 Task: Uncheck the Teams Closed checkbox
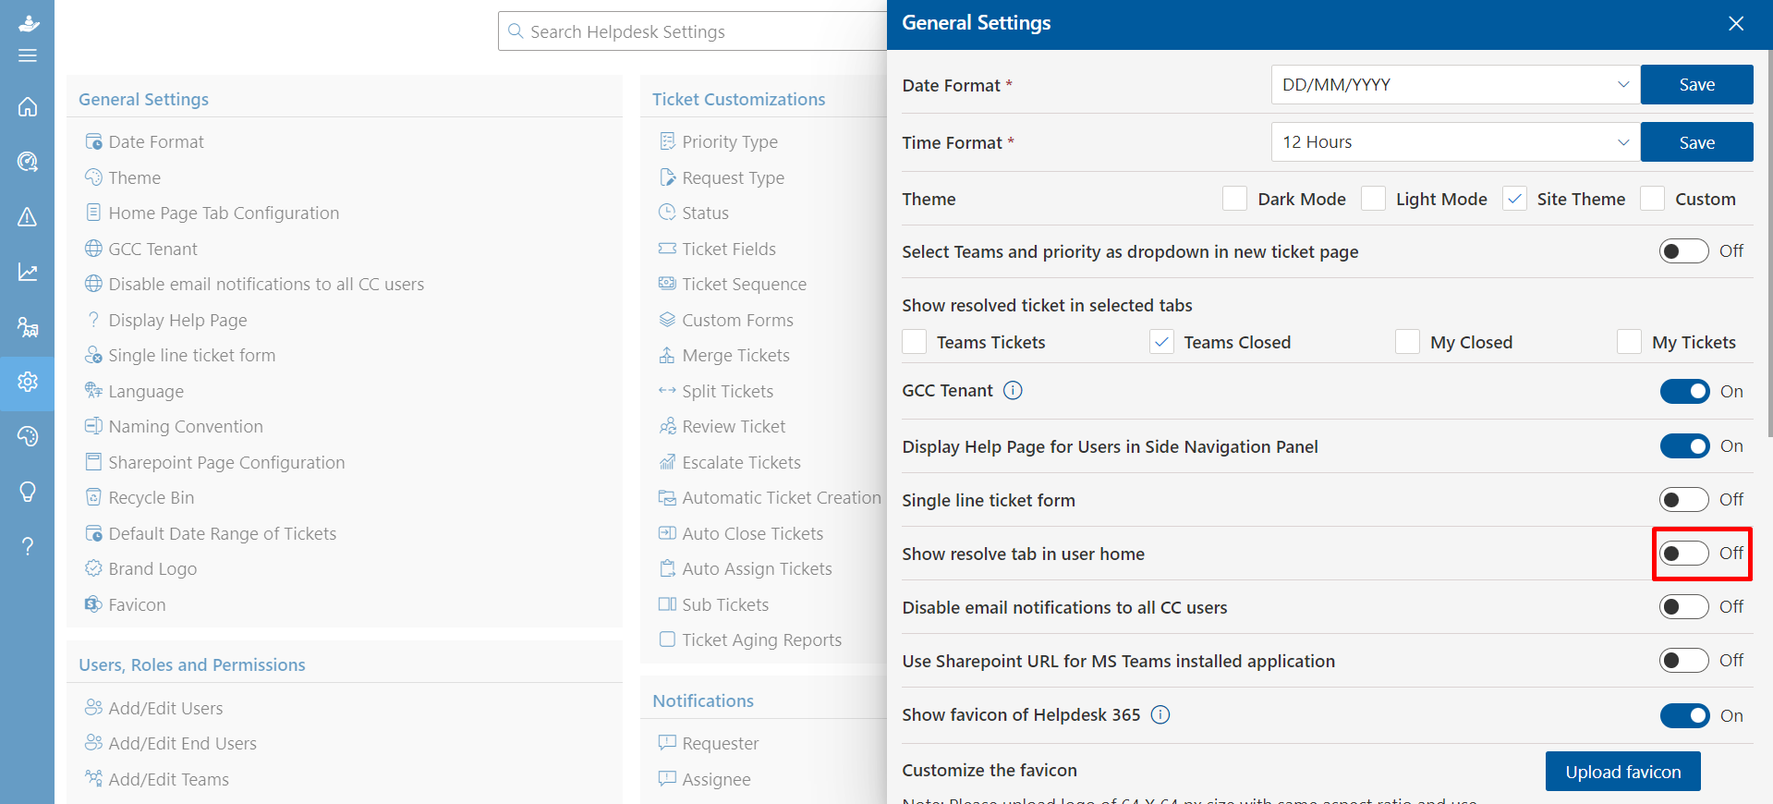(x=1161, y=342)
